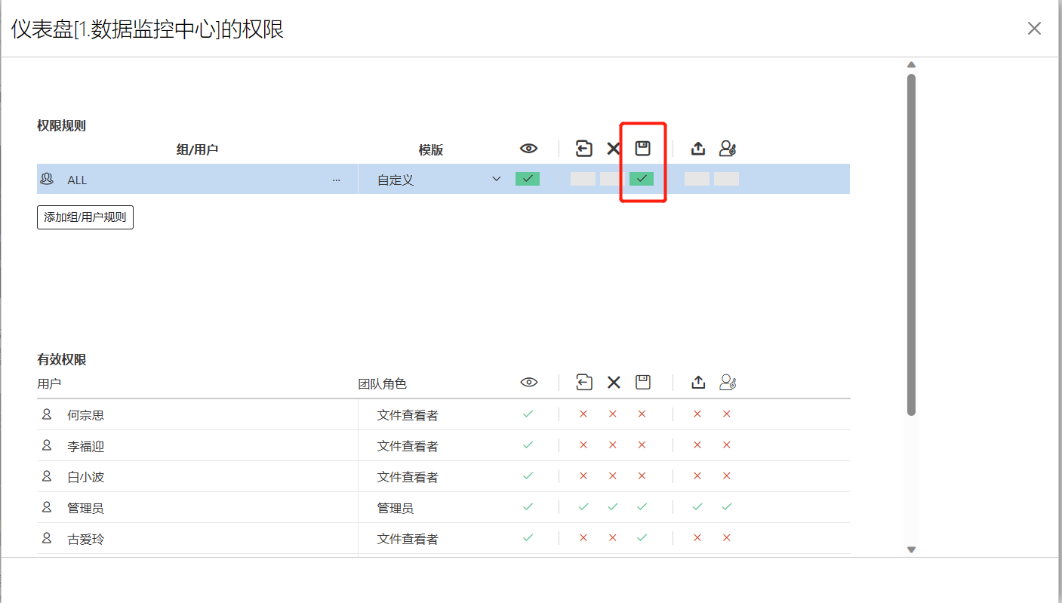Click the user name 何宗思
The width and height of the screenshot is (1062, 603).
tap(85, 415)
